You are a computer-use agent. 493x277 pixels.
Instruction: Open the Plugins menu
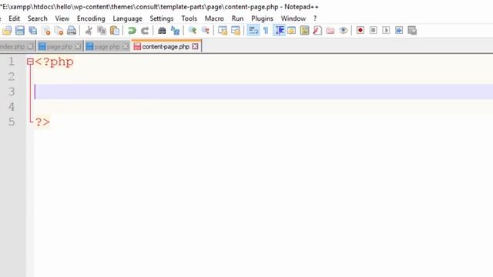[262, 18]
